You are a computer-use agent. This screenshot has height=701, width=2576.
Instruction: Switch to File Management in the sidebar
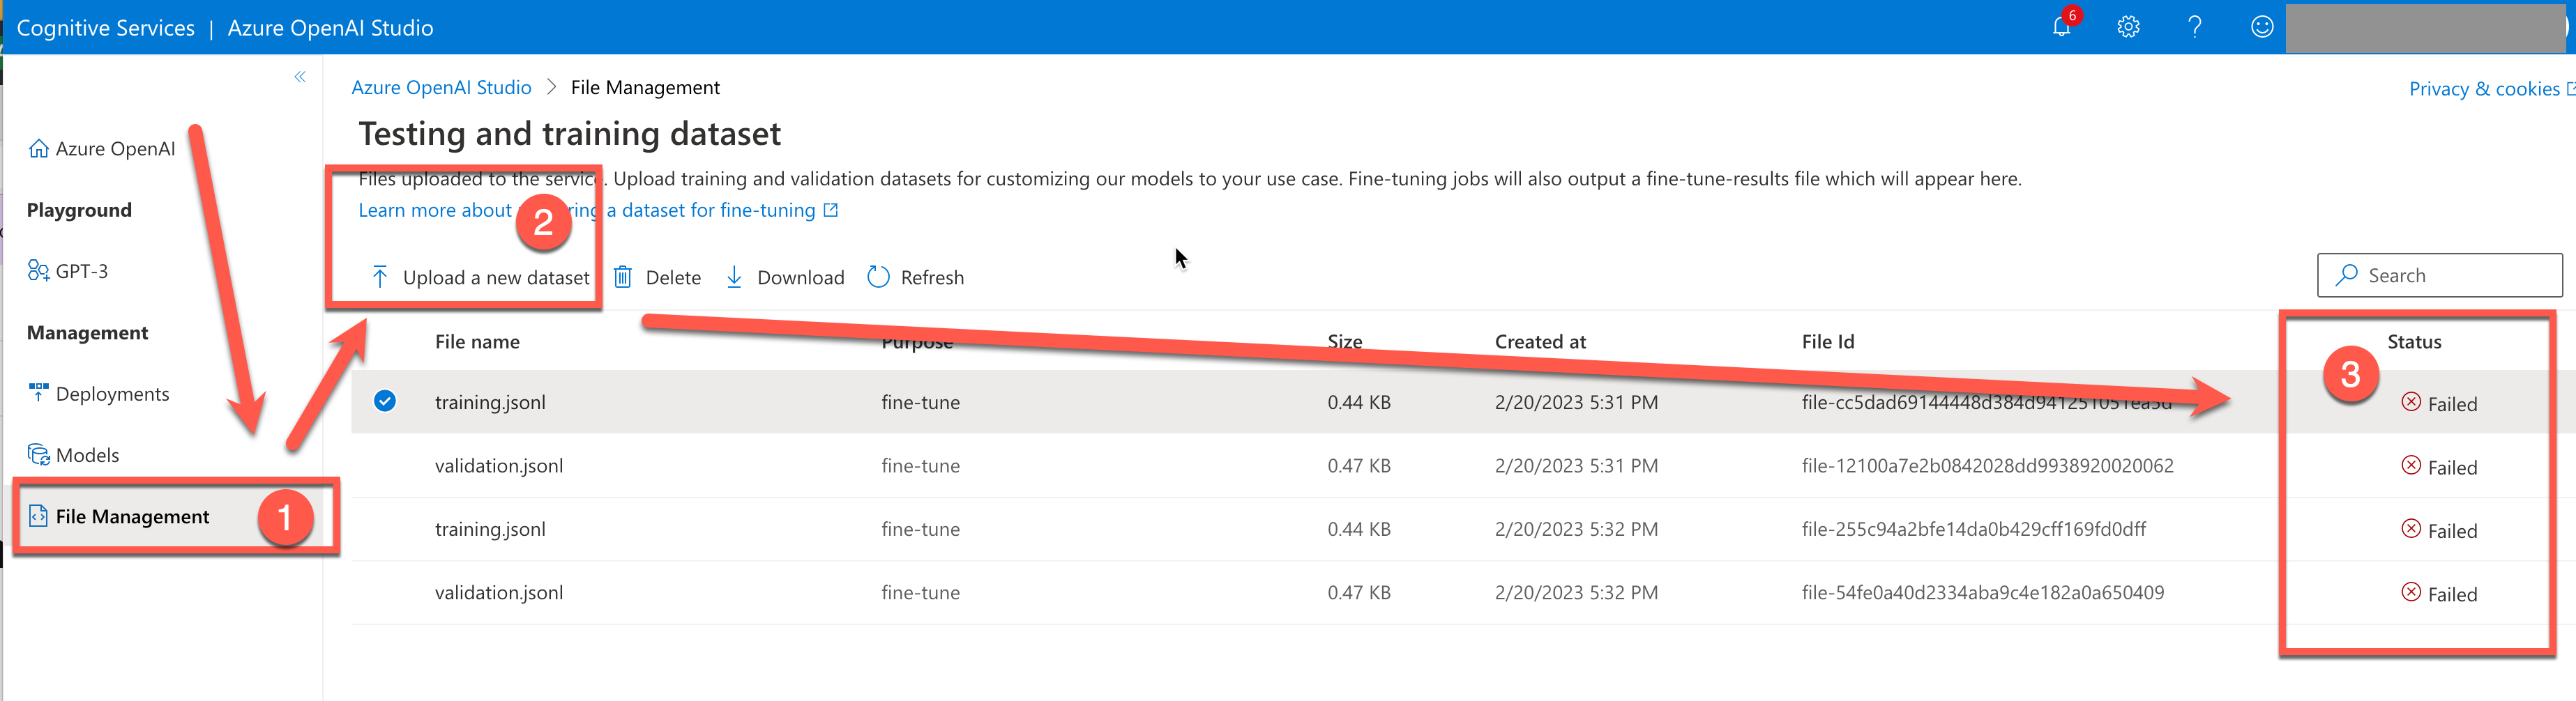pyautogui.click(x=132, y=516)
